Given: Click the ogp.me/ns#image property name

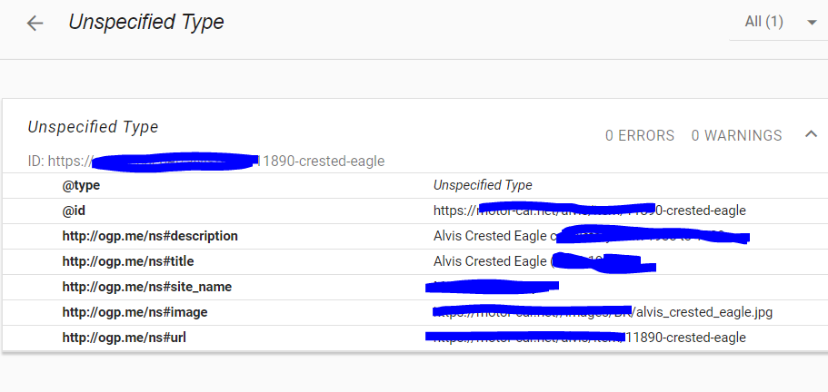Looking at the screenshot, I should (135, 312).
